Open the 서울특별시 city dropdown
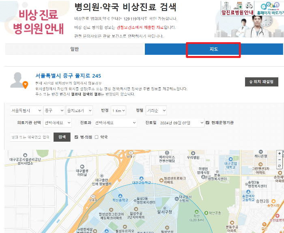 [26, 110]
